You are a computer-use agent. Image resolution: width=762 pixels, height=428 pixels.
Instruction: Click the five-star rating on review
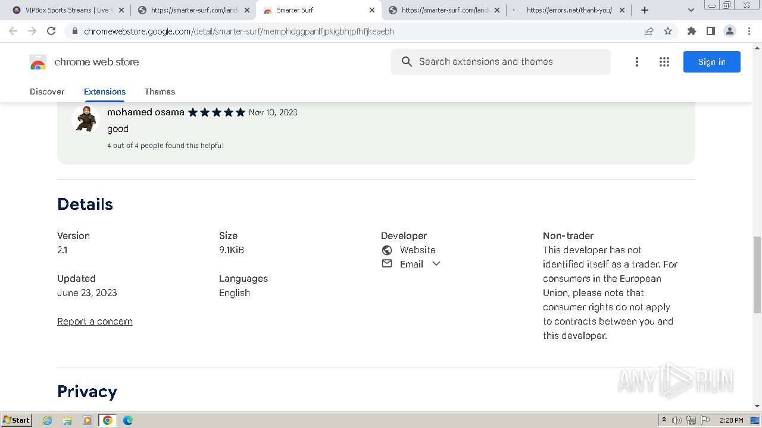pos(217,112)
